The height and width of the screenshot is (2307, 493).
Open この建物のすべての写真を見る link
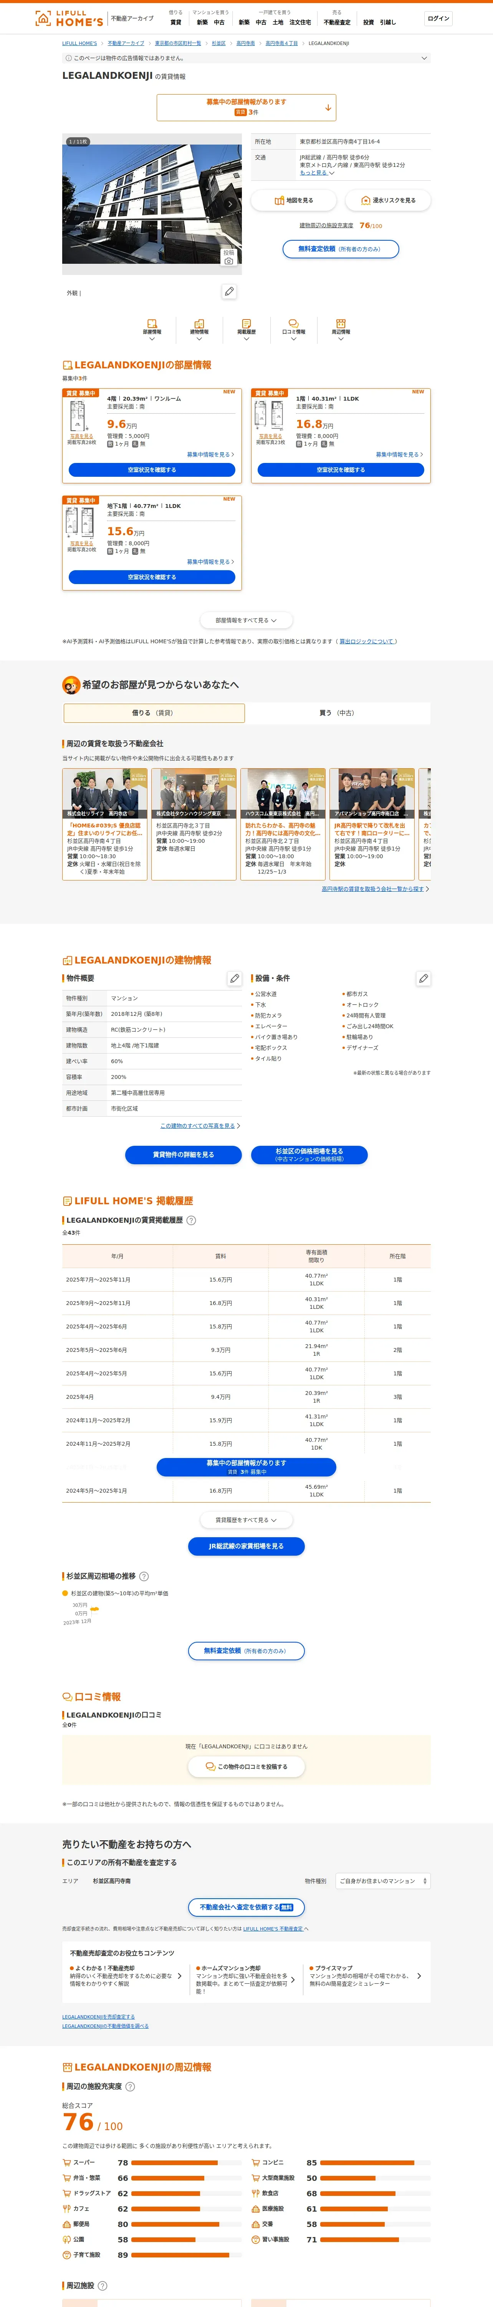click(x=200, y=1126)
